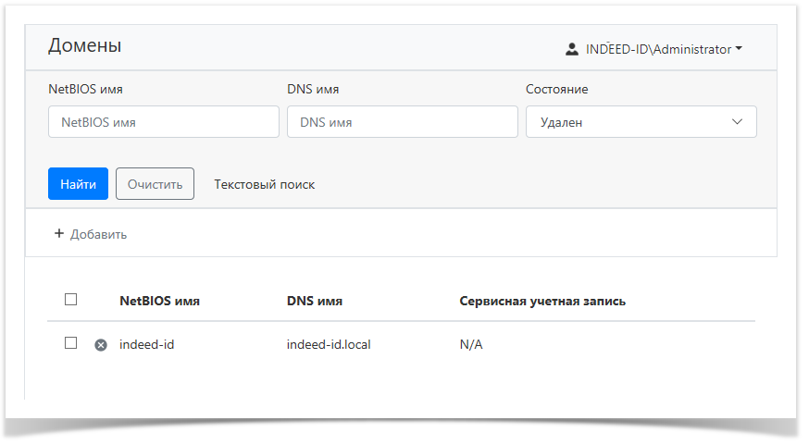The height and width of the screenshot is (445, 809).
Task: Click the Домены page title
Action: (x=84, y=46)
